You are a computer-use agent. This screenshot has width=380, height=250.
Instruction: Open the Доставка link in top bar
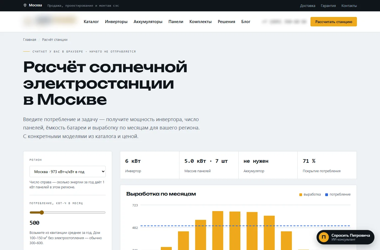[x=308, y=6]
